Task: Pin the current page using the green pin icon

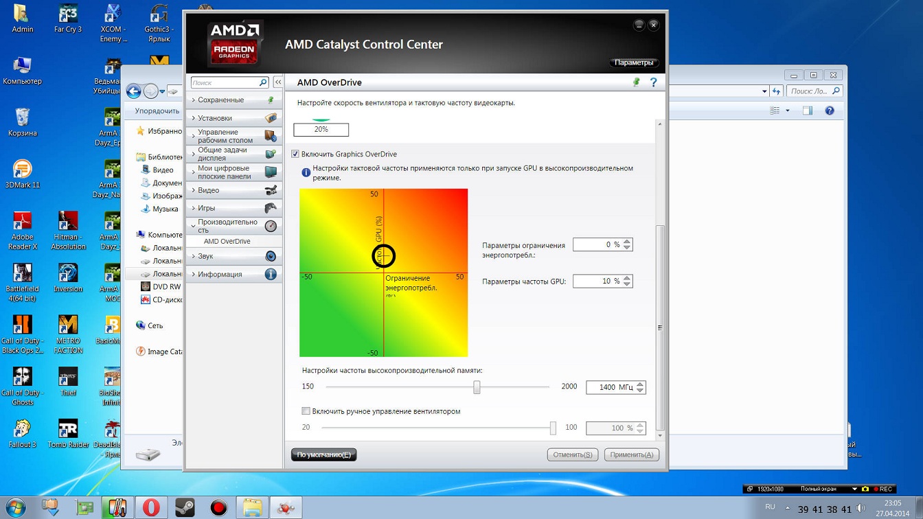Action: pyautogui.click(x=636, y=82)
